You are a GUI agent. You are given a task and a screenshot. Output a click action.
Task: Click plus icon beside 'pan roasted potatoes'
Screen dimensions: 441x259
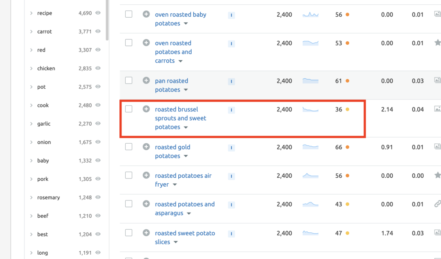point(146,80)
